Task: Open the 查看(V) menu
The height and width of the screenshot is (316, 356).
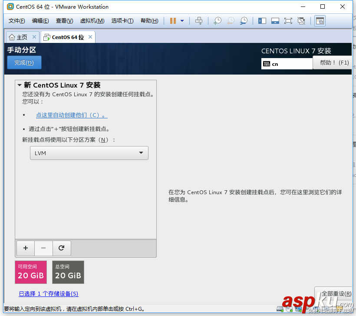Action: 65,21
